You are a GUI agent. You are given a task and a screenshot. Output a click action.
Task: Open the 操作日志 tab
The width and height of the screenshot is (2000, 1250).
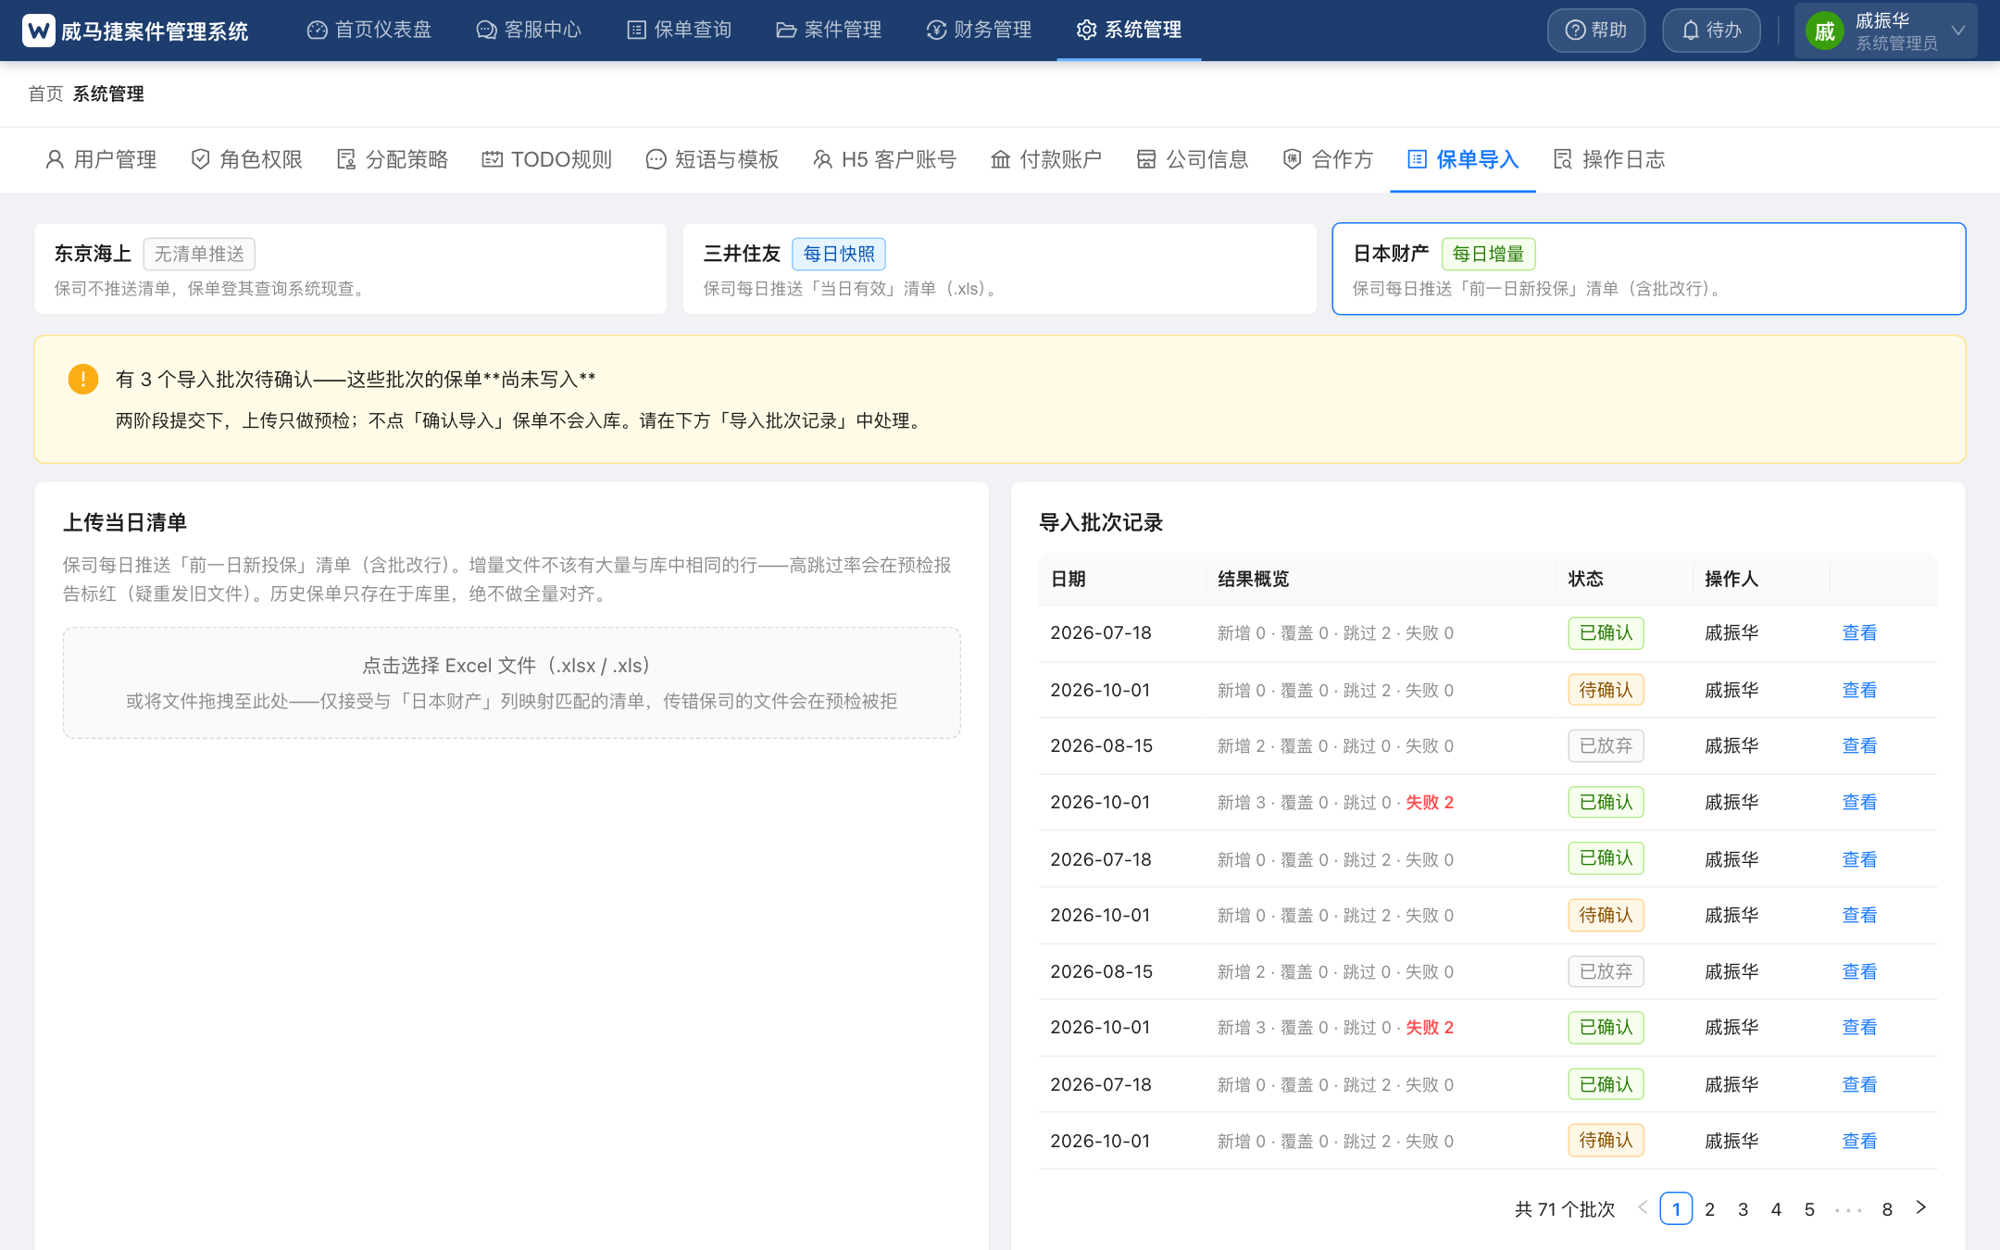pyautogui.click(x=1609, y=159)
